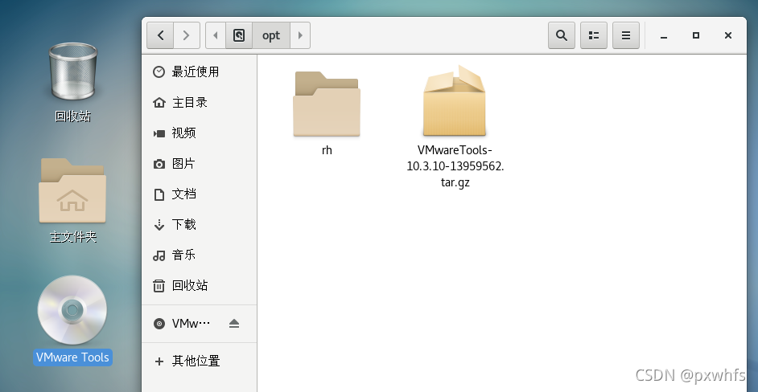
Task: Click the opt path segment
Action: pos(271,35)
